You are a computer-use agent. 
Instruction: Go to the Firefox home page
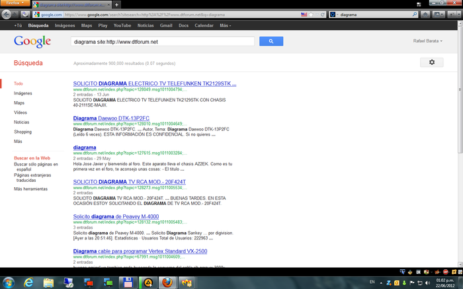click(425, 14)
